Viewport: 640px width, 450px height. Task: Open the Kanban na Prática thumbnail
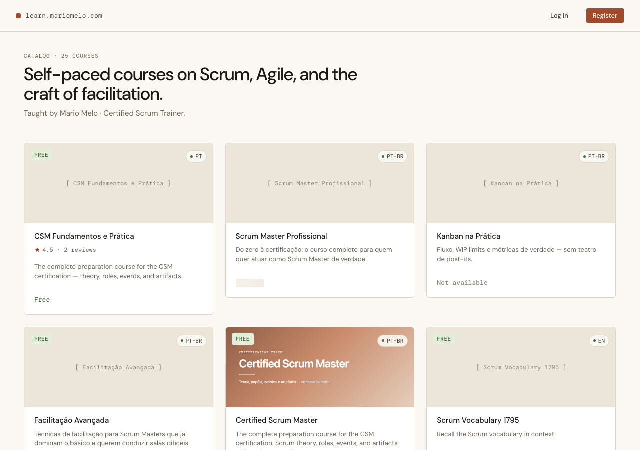pos(521,183)
